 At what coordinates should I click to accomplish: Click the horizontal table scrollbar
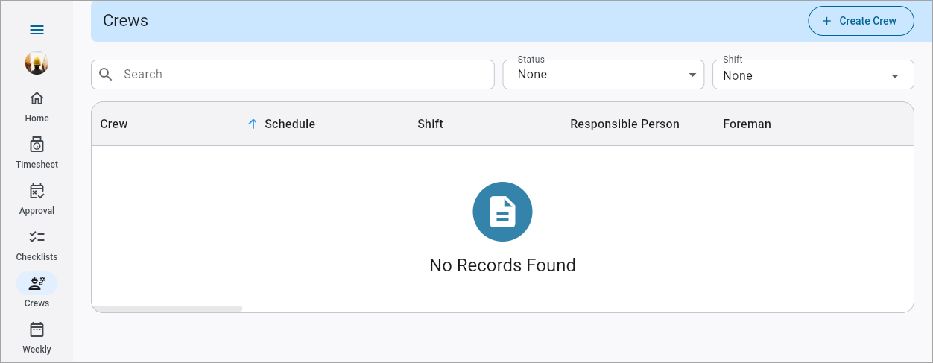167,308
